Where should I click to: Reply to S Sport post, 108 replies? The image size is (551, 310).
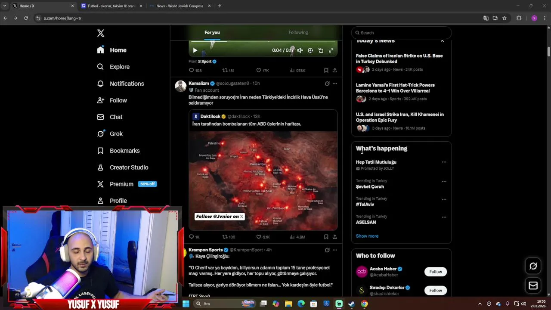[x=195, y=70]
